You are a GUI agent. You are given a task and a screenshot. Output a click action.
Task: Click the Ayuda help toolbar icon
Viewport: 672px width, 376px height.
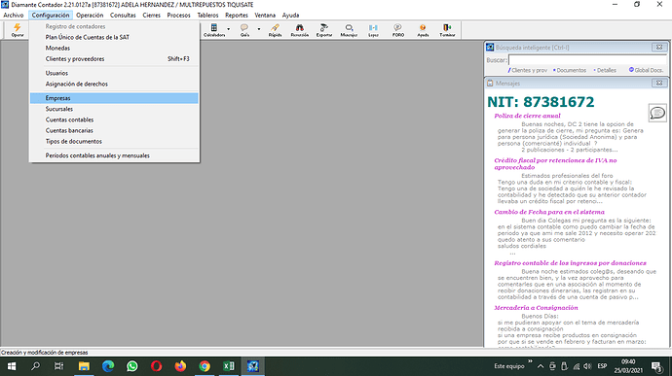point(423,30)
